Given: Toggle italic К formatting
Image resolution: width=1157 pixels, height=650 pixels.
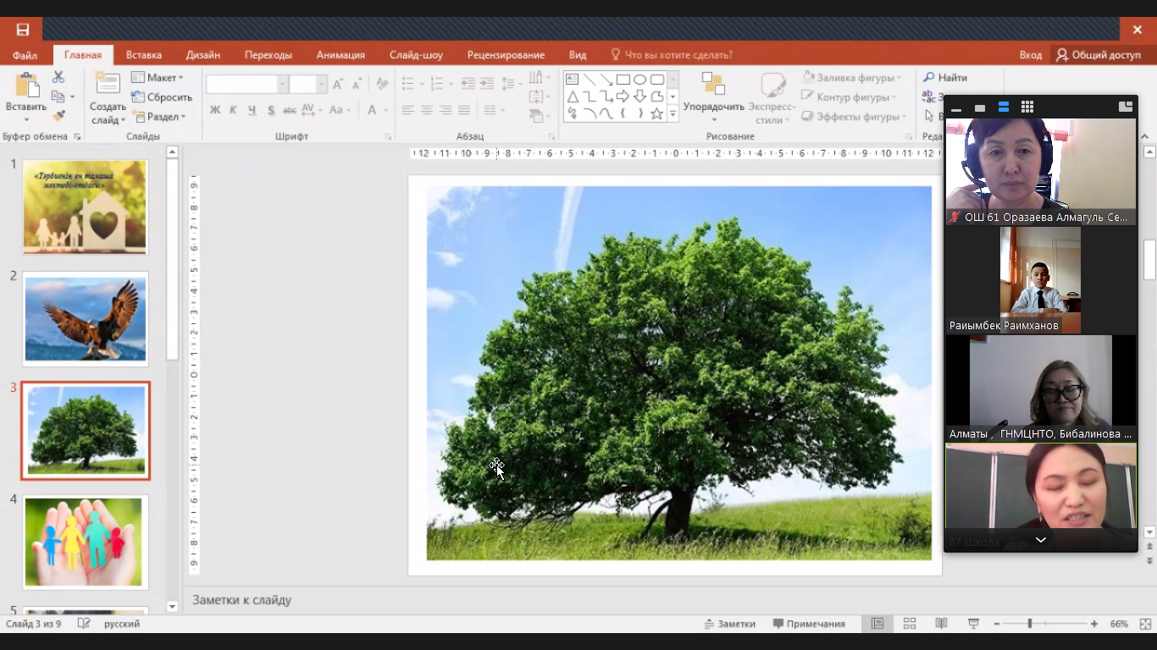Looking at the screenshot, I should pos(234,110).
